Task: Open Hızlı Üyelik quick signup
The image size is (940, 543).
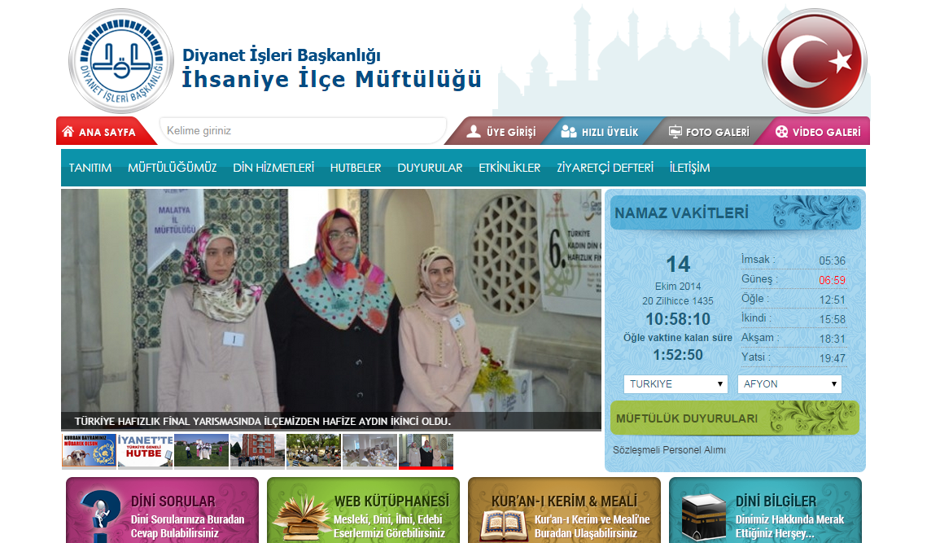Action: (600, 132)
